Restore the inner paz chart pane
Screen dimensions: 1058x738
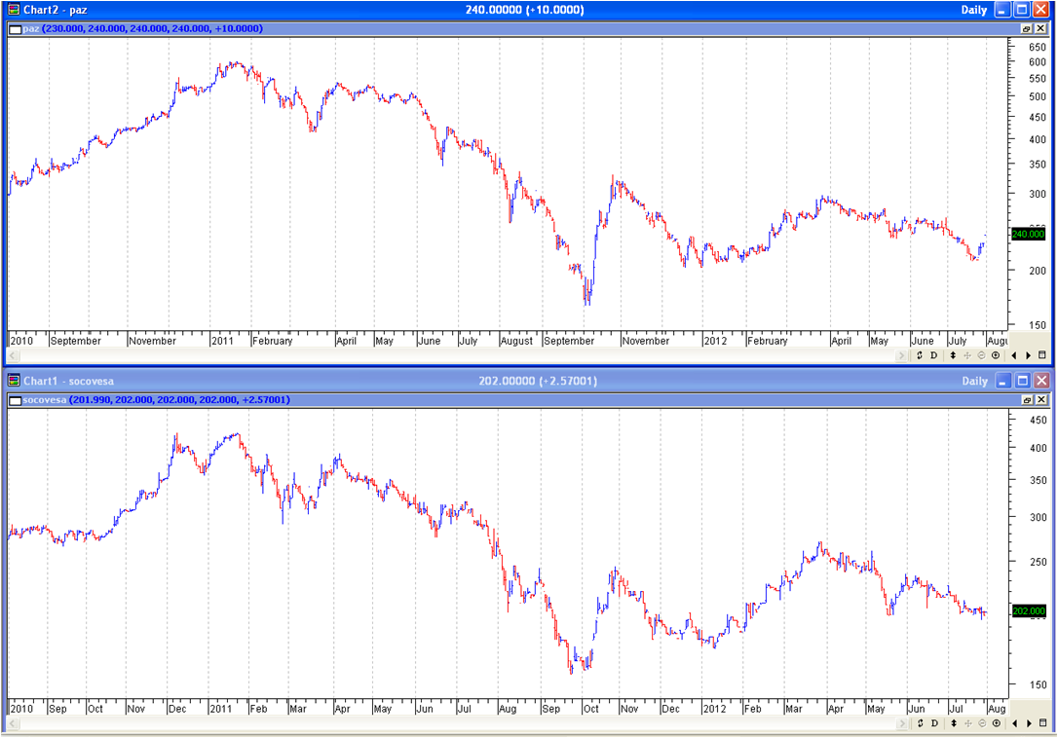pos(1026,29)
